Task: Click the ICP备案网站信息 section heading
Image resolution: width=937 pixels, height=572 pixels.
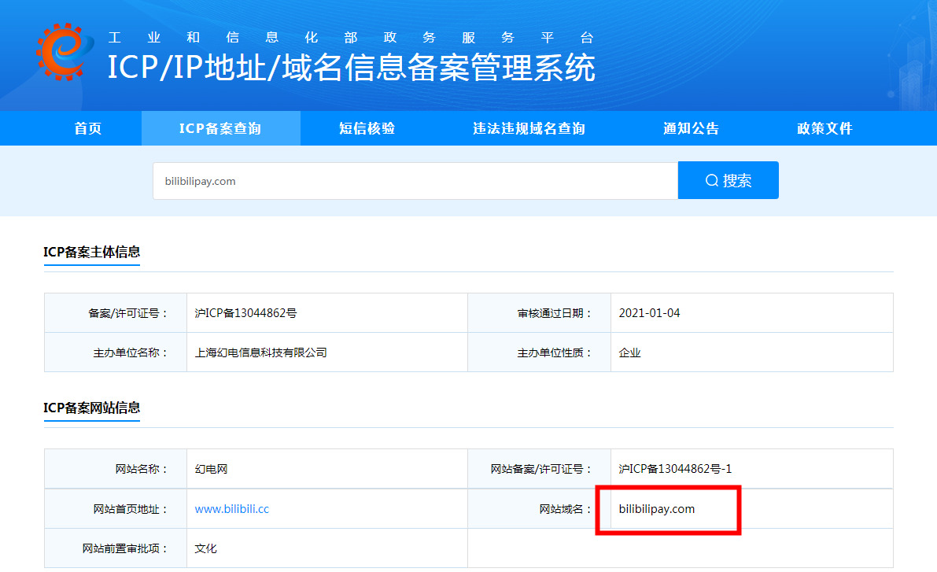Action: click(x=91, y=408)
